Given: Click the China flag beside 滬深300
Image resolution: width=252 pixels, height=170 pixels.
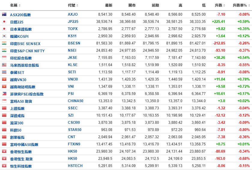Looking at the screenshot, I should click(4, 123).
